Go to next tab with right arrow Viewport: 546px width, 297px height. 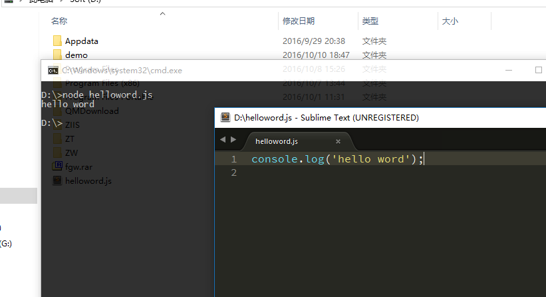pos(233,139)
